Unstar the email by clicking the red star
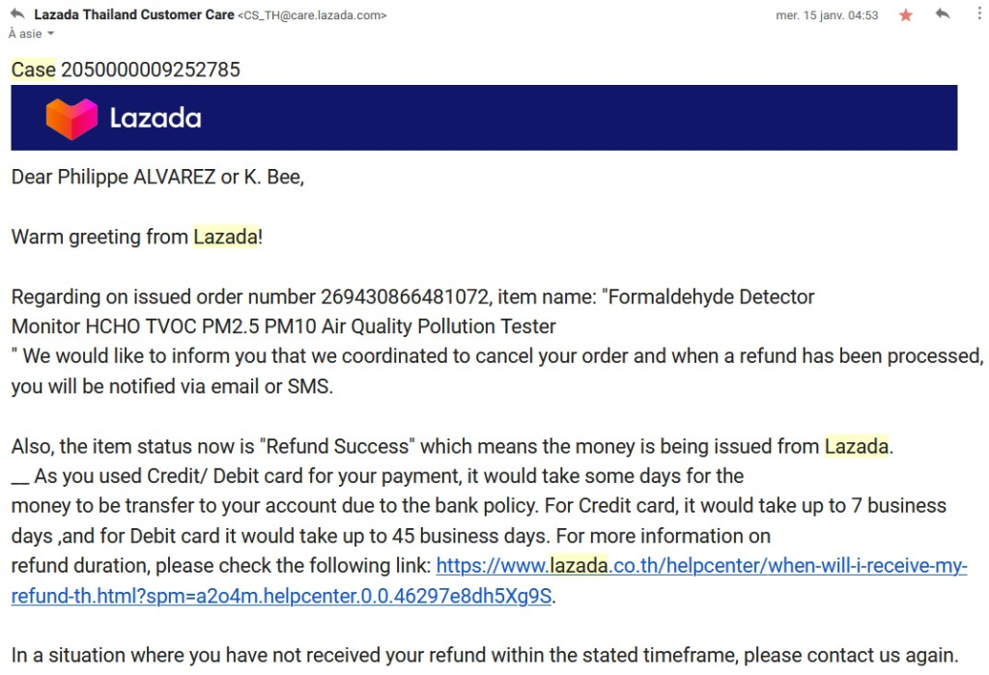 904,14
